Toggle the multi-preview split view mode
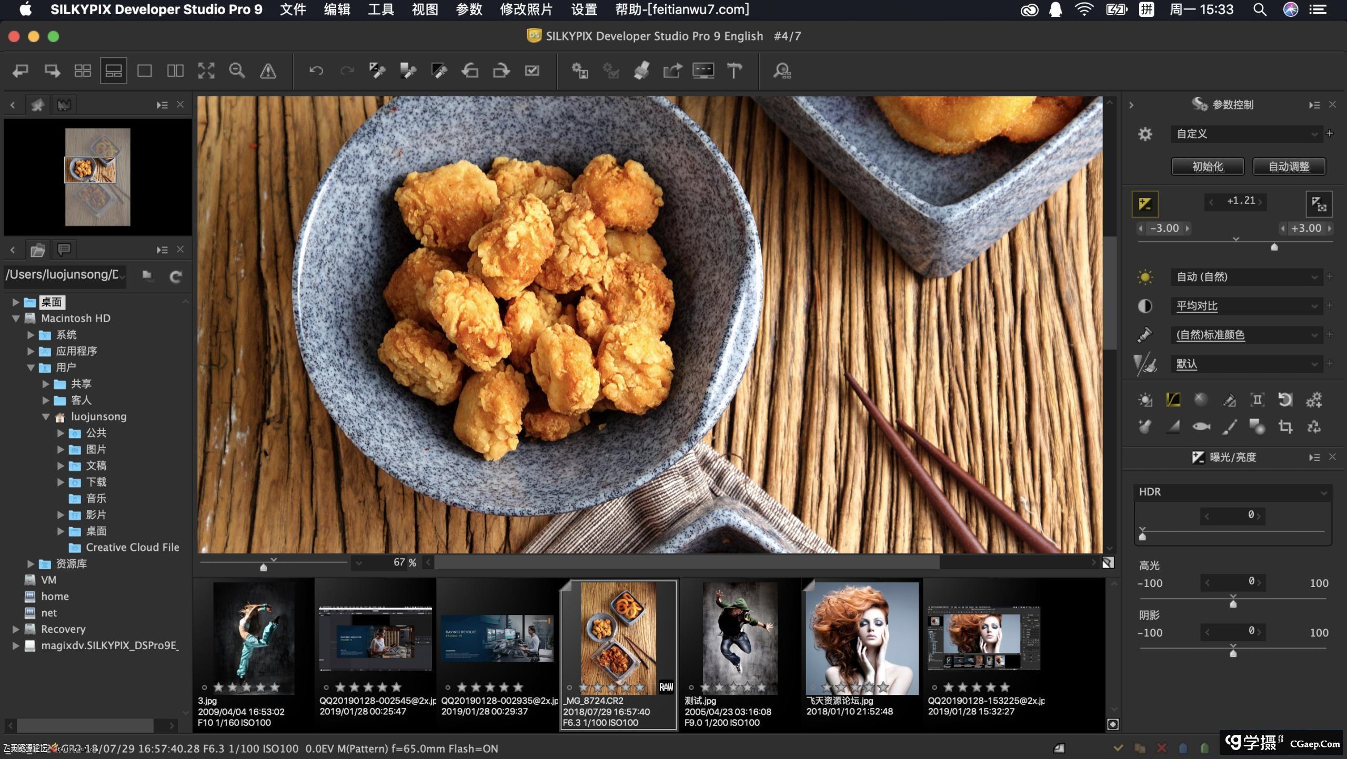Image resolution: width=1347 pixels, height=759 pixels. tap(175, 70)
